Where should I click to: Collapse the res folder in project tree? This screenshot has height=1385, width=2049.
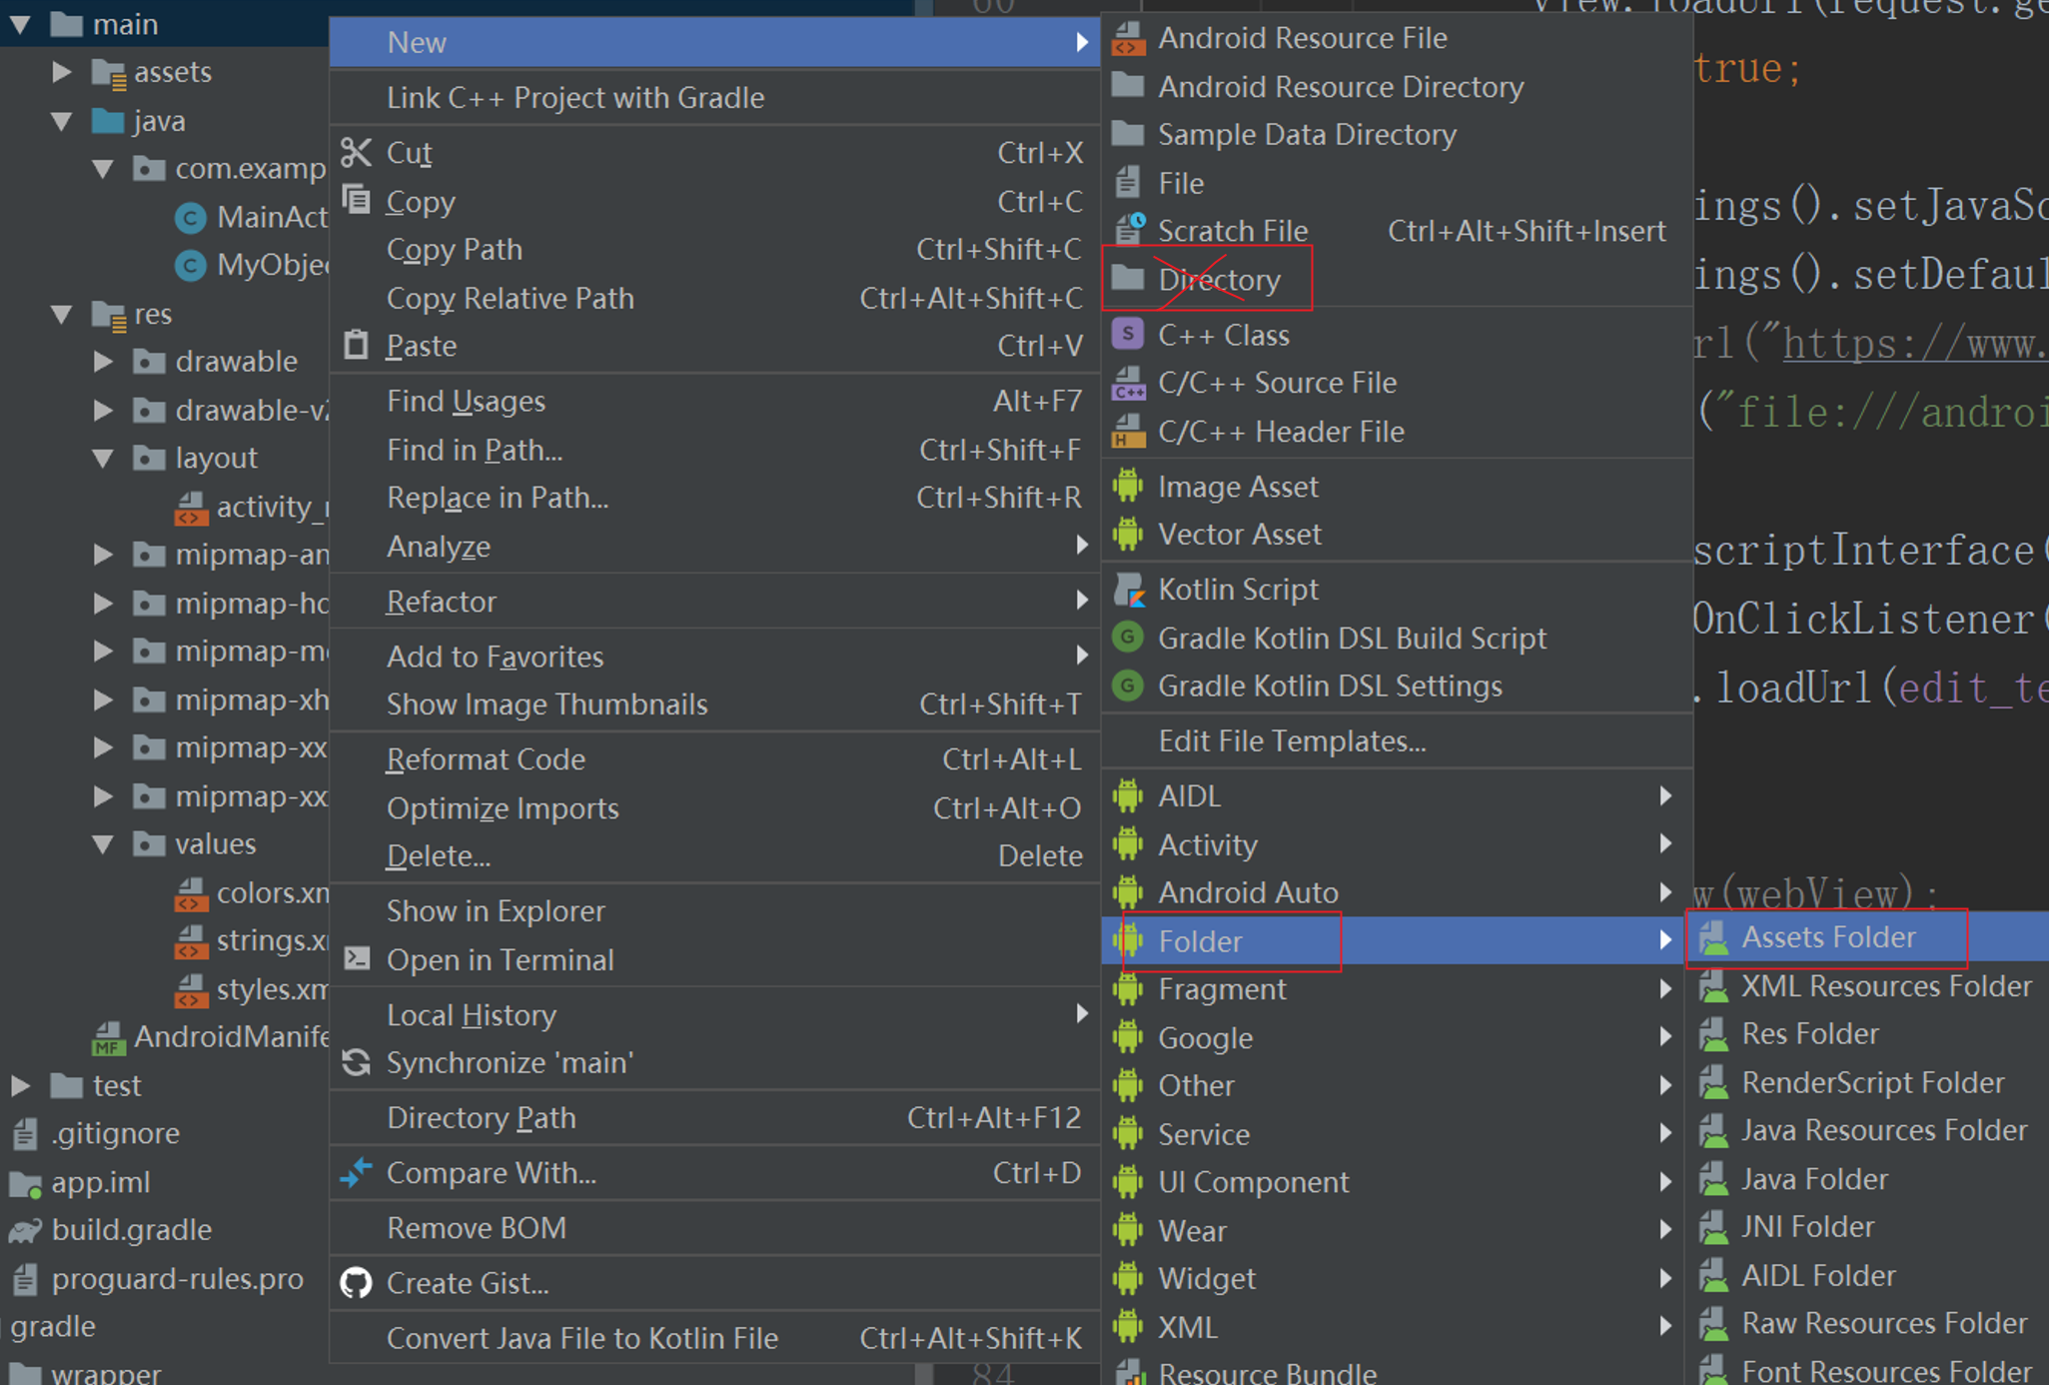(x=62, y=315)
